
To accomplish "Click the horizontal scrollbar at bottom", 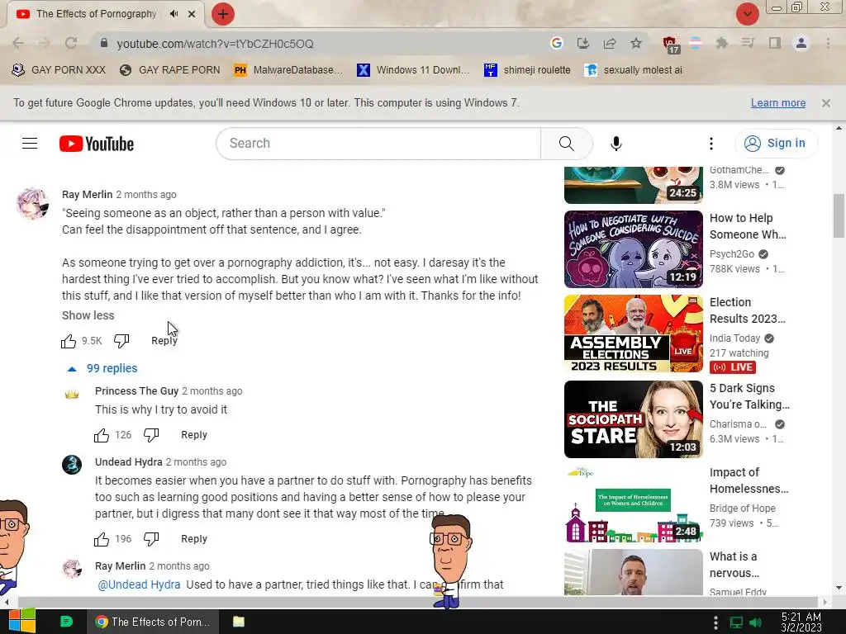I will click(x=418, y=602).
